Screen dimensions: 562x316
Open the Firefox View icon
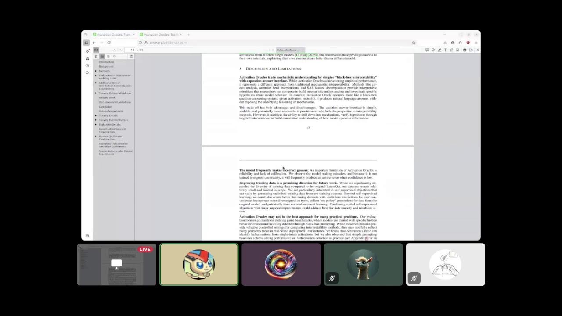pos(86,35)
